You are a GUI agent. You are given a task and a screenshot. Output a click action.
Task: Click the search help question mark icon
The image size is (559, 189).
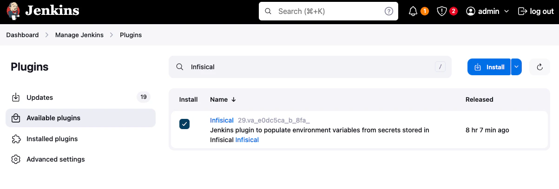tap(389, 11)
